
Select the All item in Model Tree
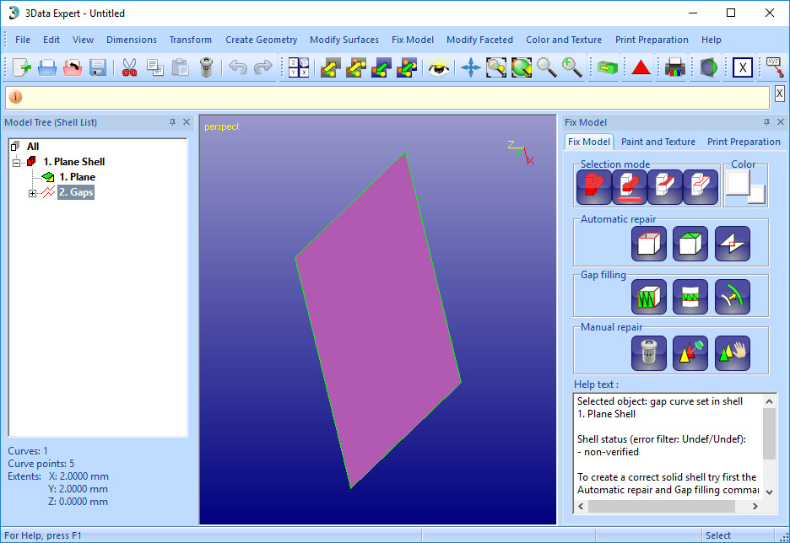[x=33, y=147]
